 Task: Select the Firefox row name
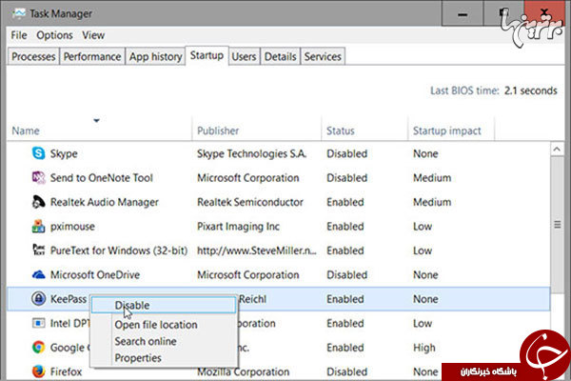(66, 371)
